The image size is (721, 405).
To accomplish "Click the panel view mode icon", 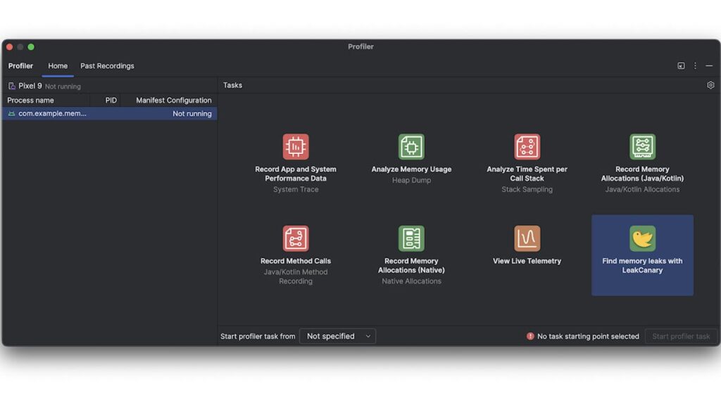I will [681, 66].
